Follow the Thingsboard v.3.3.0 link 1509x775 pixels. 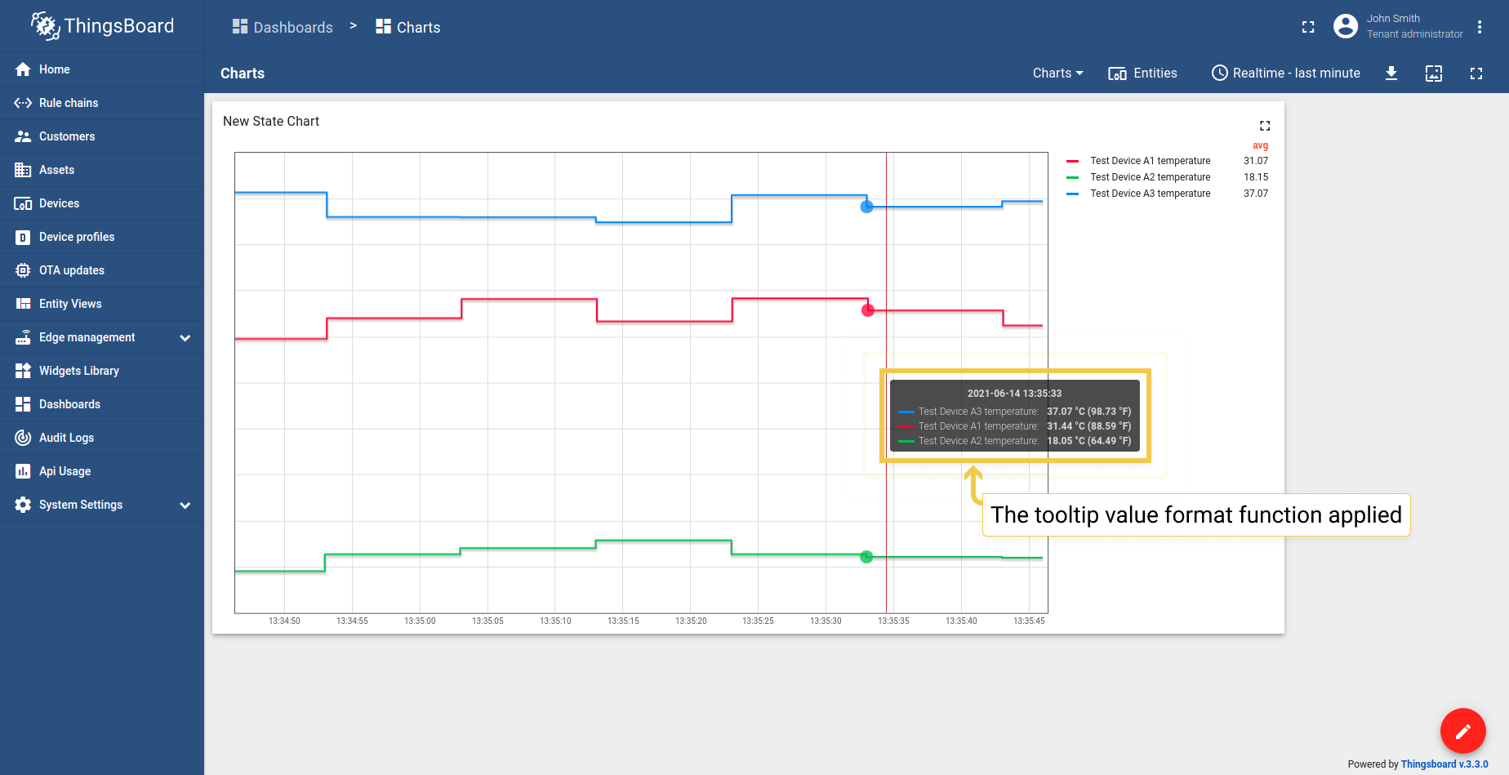click(1446, 764)
